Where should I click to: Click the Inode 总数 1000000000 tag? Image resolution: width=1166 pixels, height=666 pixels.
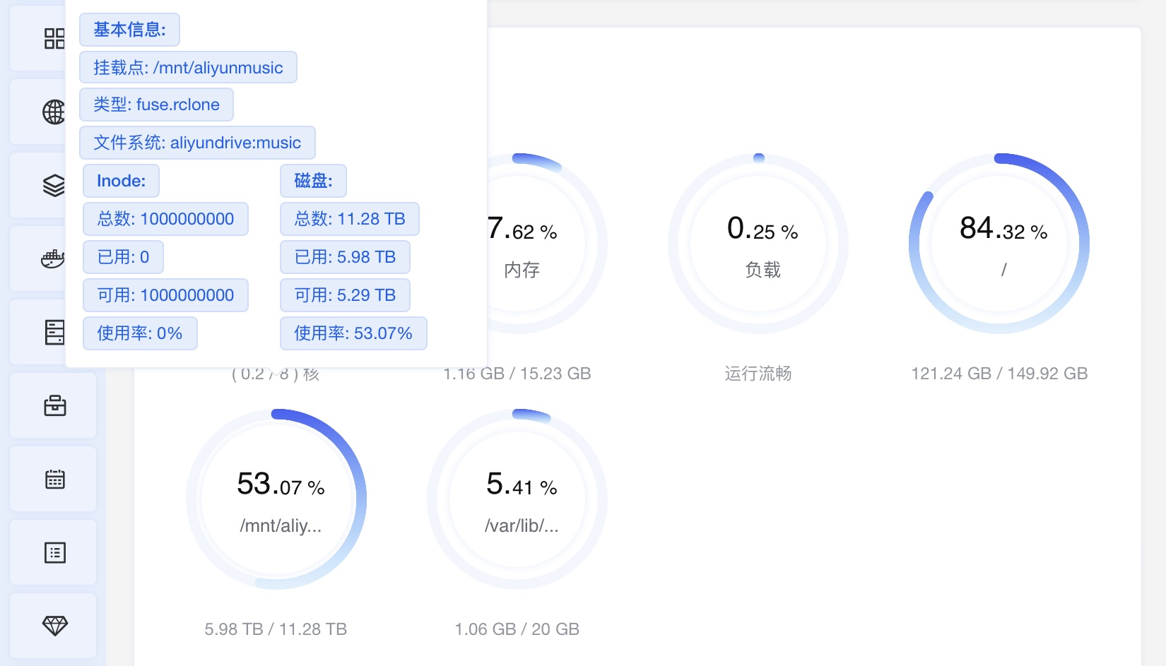coord(165,219)
